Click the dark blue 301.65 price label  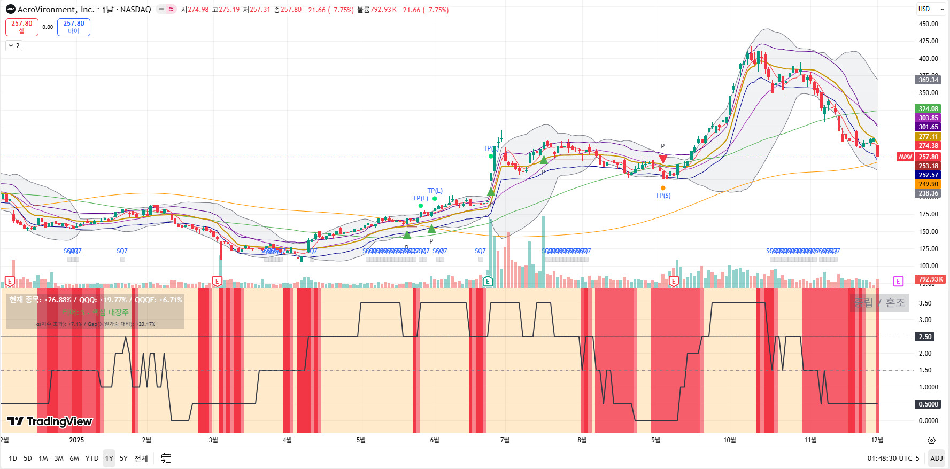(x=928, y=127)
